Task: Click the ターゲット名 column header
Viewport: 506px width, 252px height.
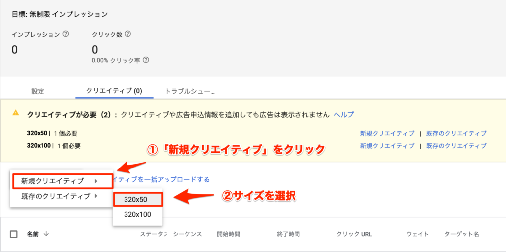Action: pyautogui.click(x=462, y=234)
